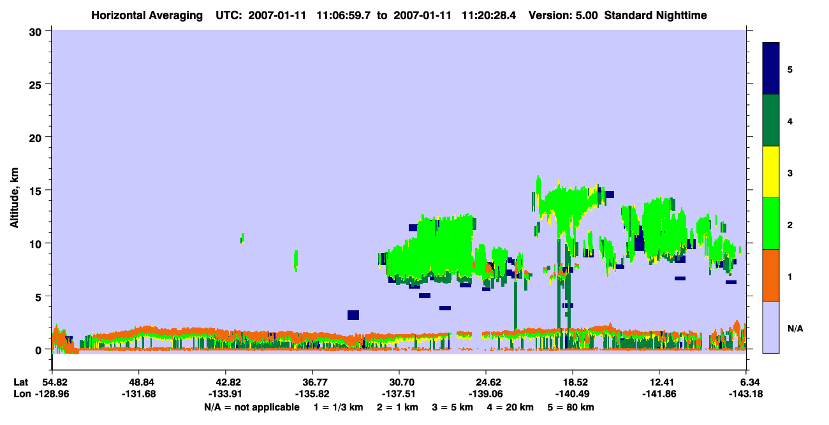Screen dimensions: 829x425
Task: Click the bright green level 2 colorbar segment
Action: [x=771, y=224]
